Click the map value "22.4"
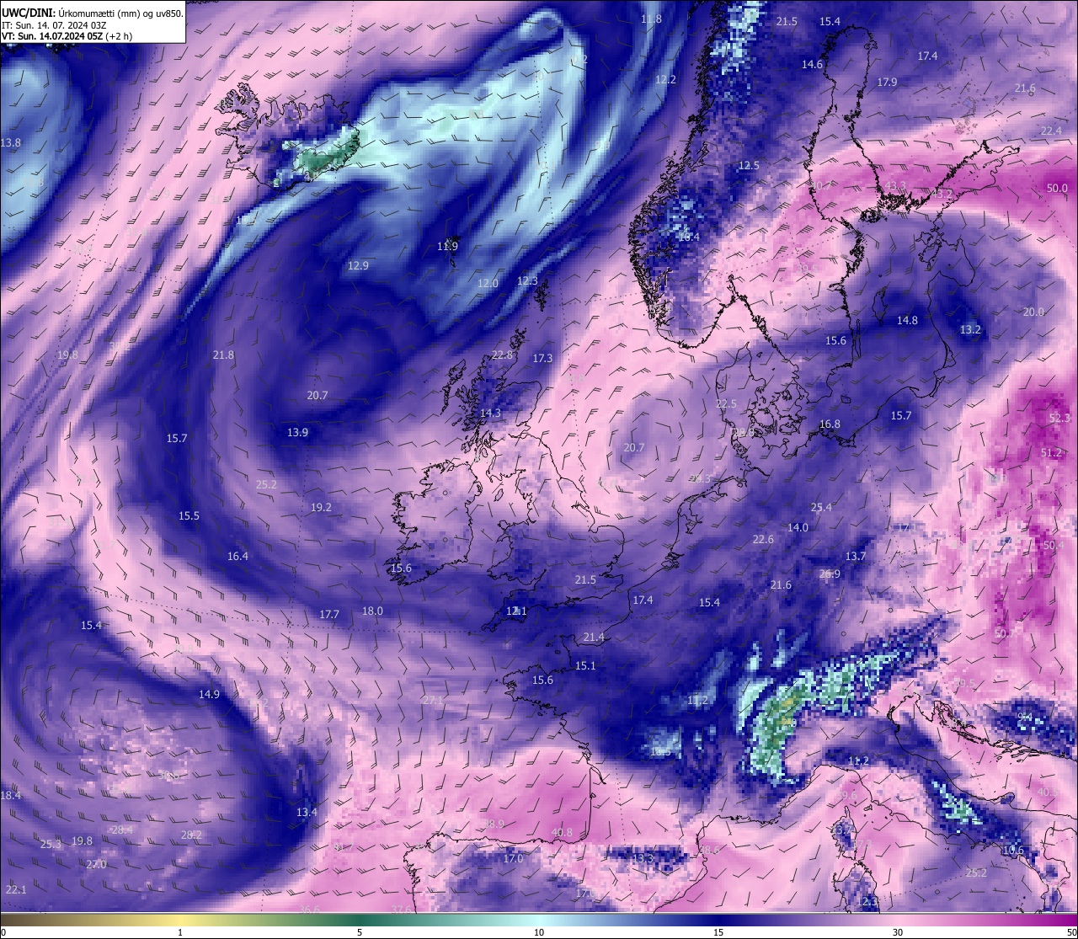The image size is (1078, 939). point(1051,131)
